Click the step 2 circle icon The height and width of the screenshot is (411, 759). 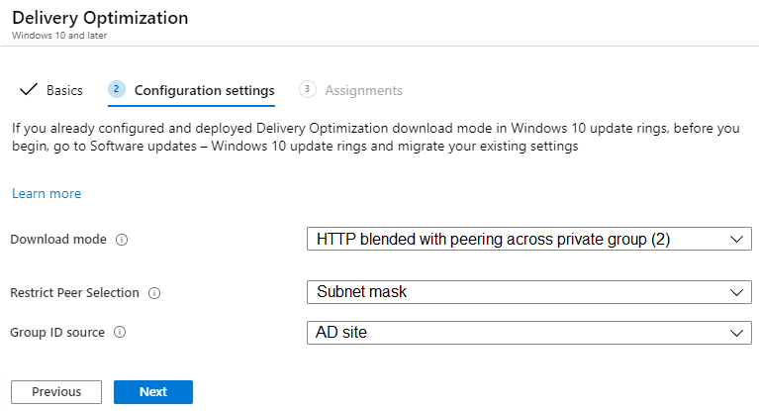click(x=117, y=90)
